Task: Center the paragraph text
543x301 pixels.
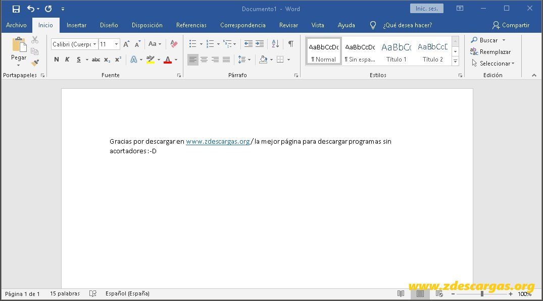Action: tap(204, 59)
